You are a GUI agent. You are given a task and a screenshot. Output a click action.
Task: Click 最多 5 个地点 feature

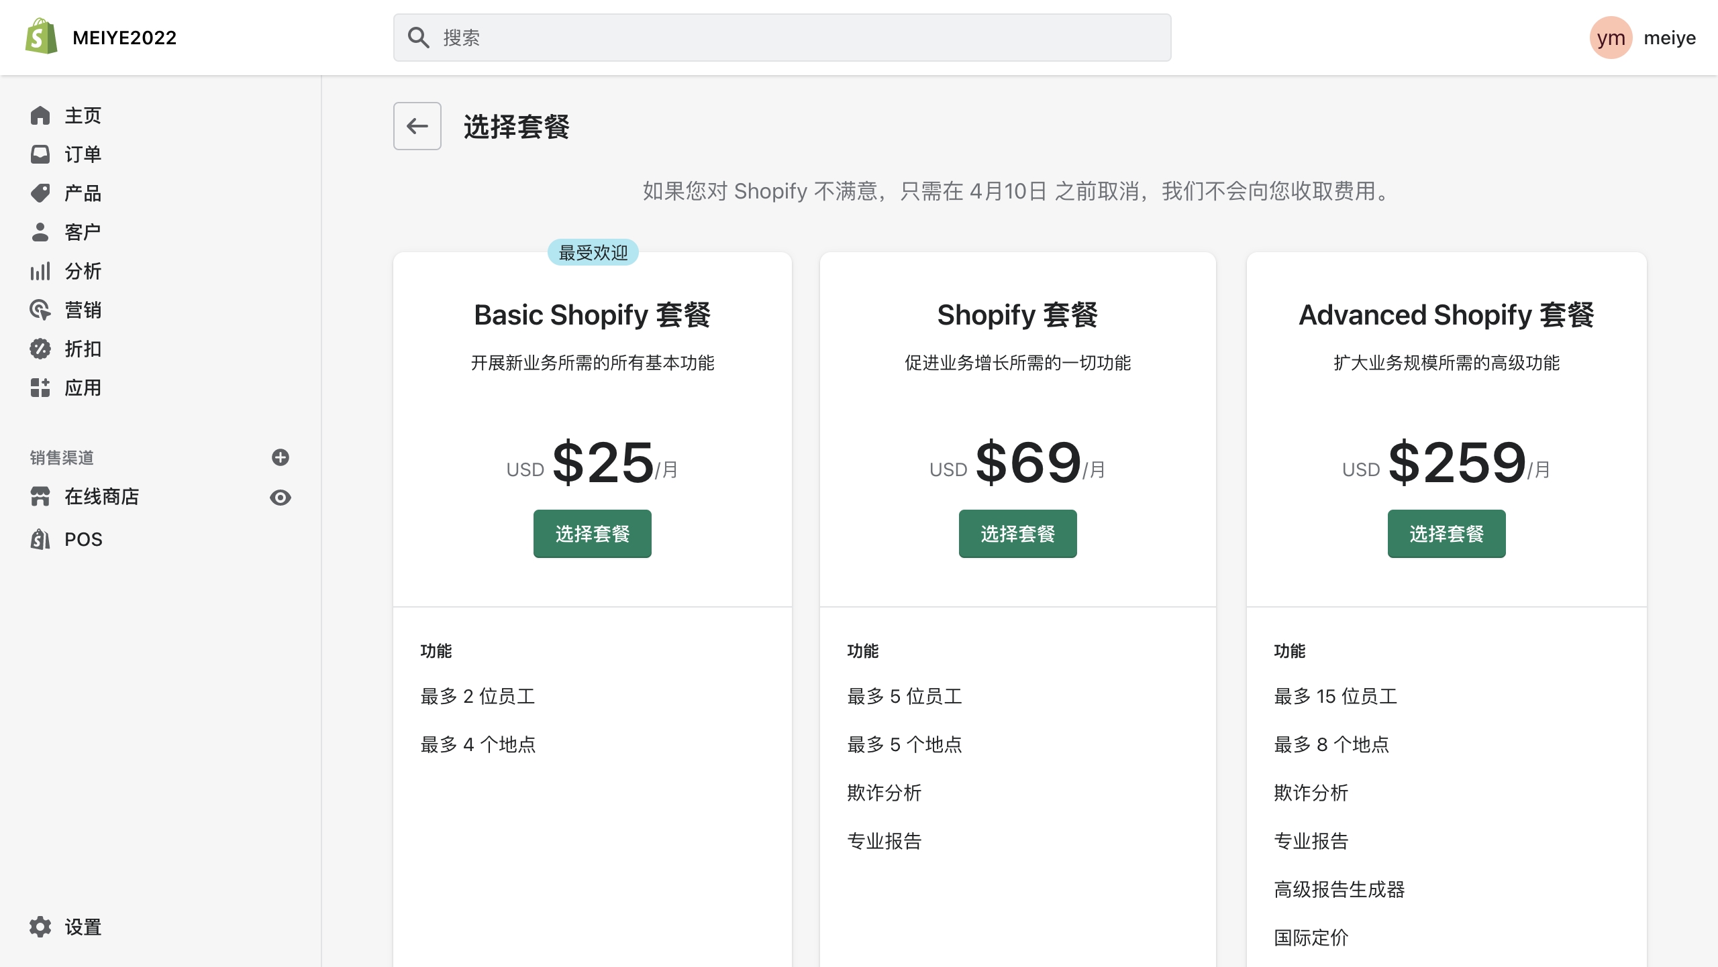point(905,745)
